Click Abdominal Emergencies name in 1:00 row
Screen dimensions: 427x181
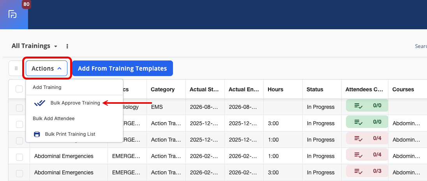coord(64,156)
